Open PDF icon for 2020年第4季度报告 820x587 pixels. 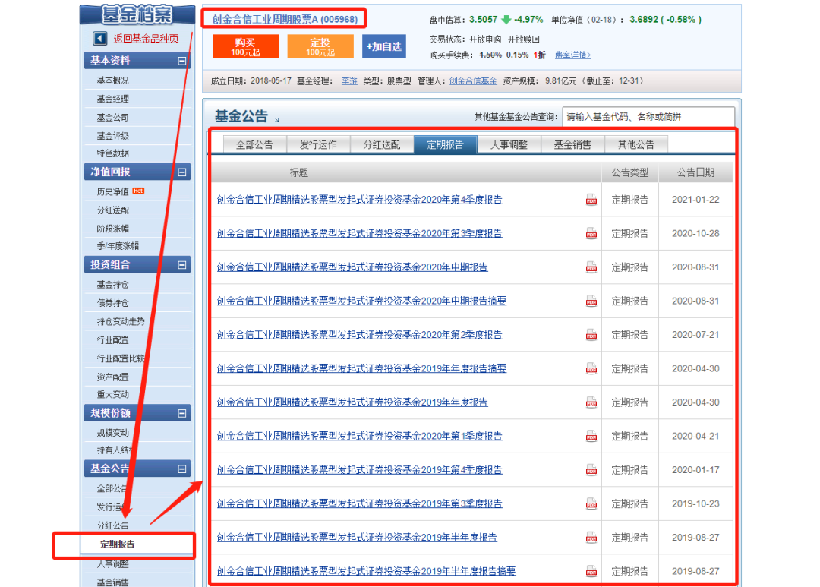tap(591, 200)
